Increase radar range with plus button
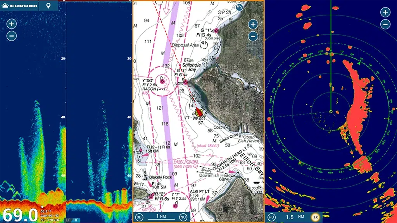This screenshot has width=397, height=223. click(385, 12)
